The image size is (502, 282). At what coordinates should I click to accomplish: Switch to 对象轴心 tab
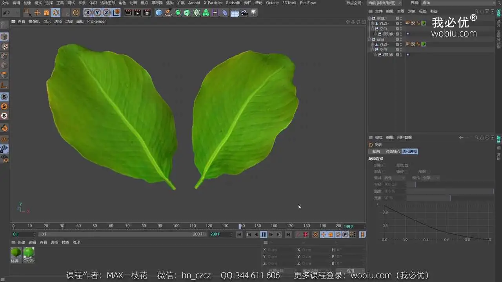[392, 152]
